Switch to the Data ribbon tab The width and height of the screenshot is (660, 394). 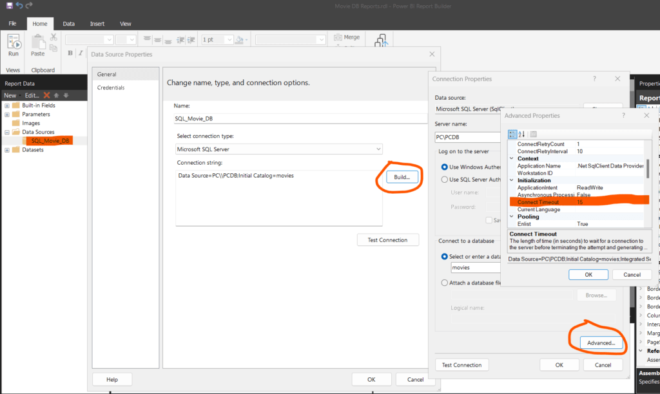[68, 24]
